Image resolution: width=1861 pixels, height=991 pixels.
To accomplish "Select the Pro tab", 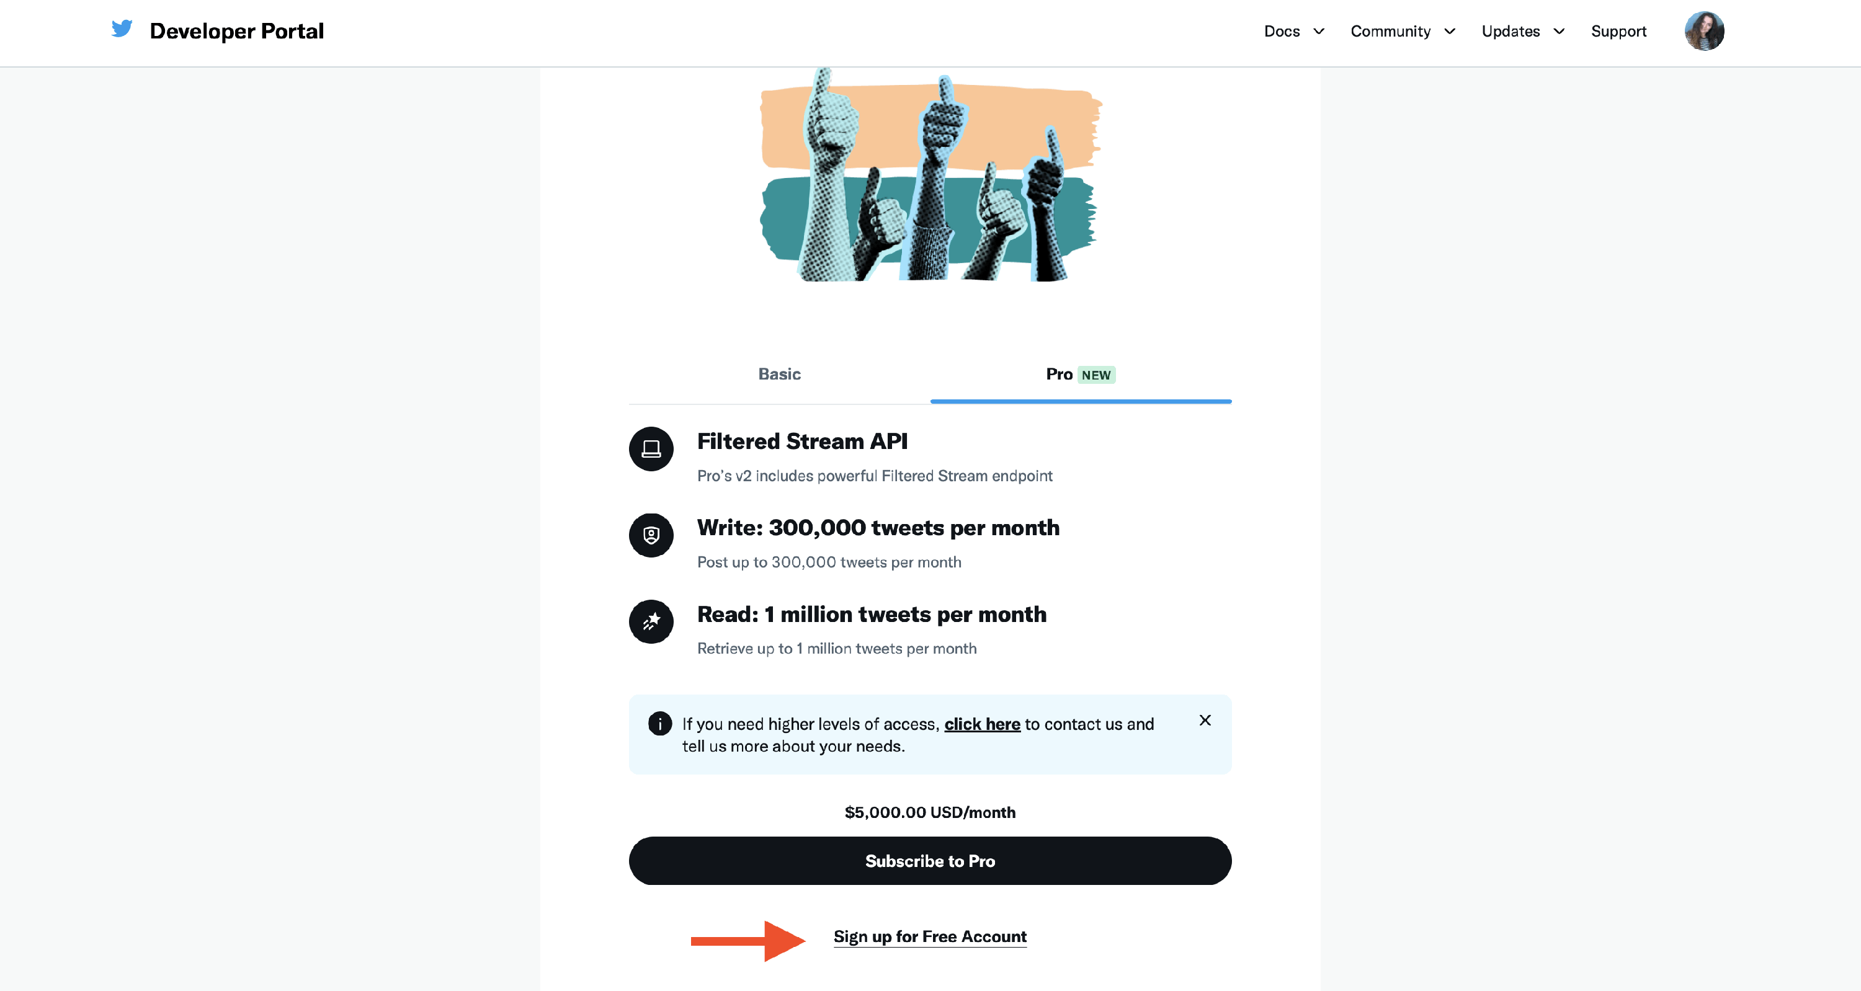I will pos(1058,374).
